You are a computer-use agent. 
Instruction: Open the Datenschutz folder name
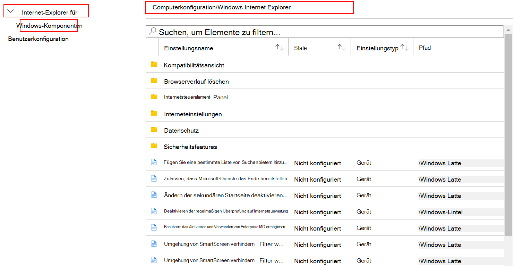click(181, 131)
